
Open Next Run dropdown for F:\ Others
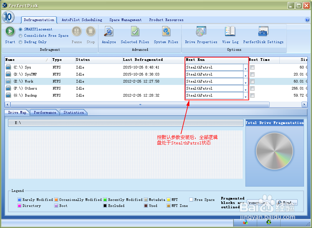[x=245, y=89]
